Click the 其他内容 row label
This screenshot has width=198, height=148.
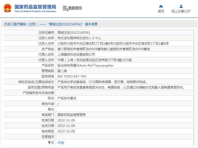click(x=48, y=104)
